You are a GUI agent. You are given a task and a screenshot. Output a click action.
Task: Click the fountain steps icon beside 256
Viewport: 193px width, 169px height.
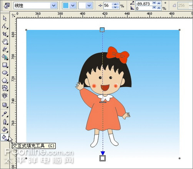tap(174, 5)
